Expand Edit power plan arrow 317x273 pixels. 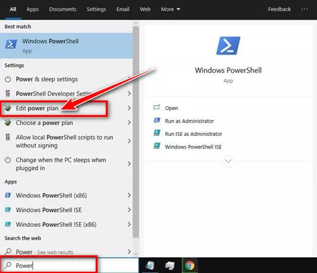pos(129,108)
